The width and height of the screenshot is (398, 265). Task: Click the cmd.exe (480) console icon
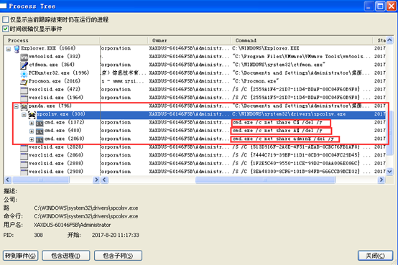click(x=40, y=131)
